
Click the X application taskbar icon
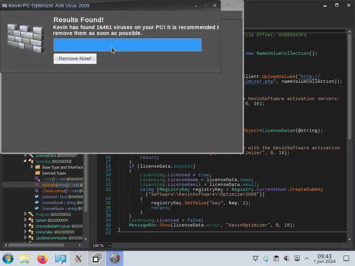[78, 258]
